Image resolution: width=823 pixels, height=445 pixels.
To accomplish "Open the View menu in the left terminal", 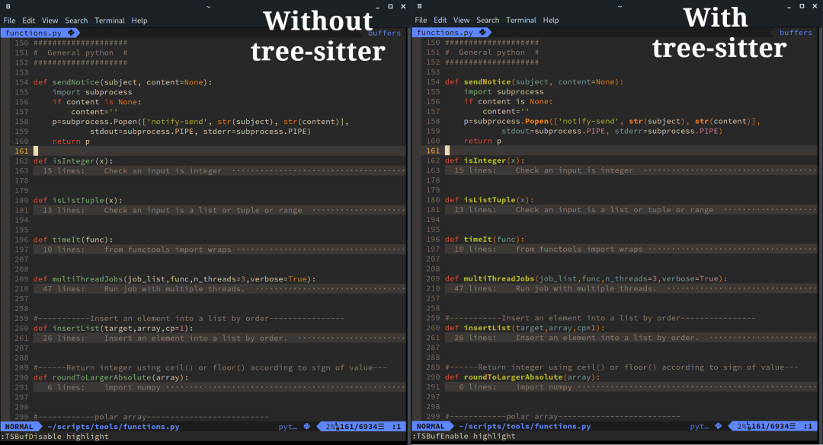I will (50, 21).
